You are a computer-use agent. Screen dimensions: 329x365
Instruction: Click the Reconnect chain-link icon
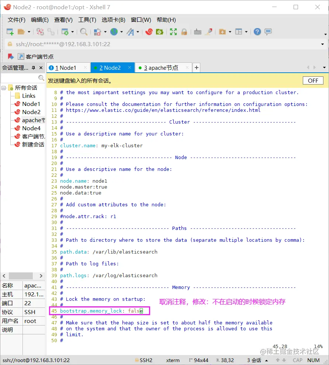[51, 32]
